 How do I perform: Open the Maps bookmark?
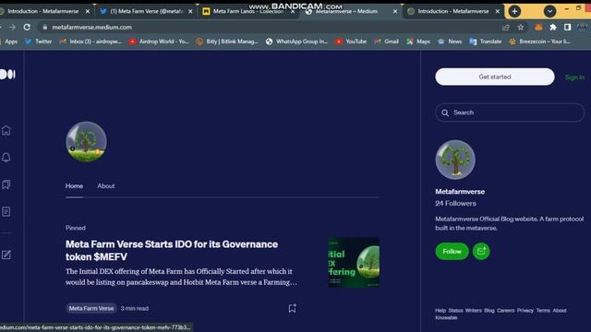[x=418, y=41]
